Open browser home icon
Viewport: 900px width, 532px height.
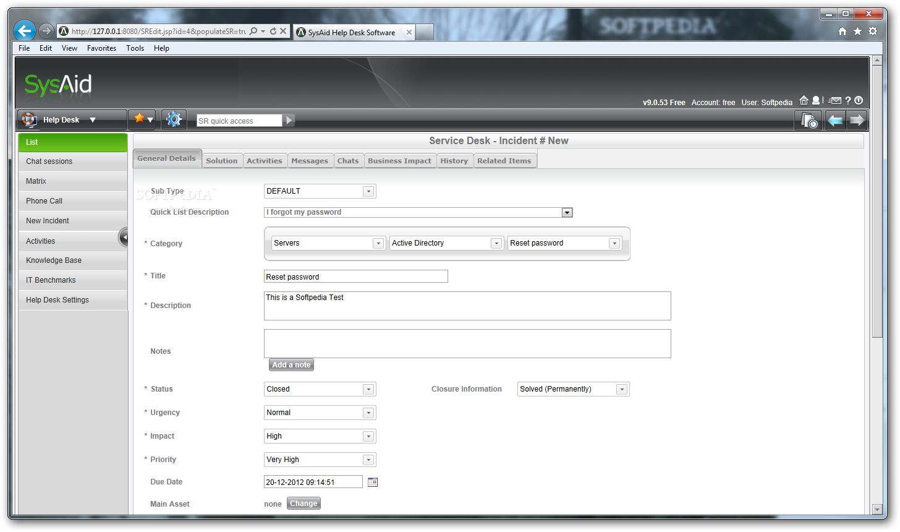pos(843,31)
